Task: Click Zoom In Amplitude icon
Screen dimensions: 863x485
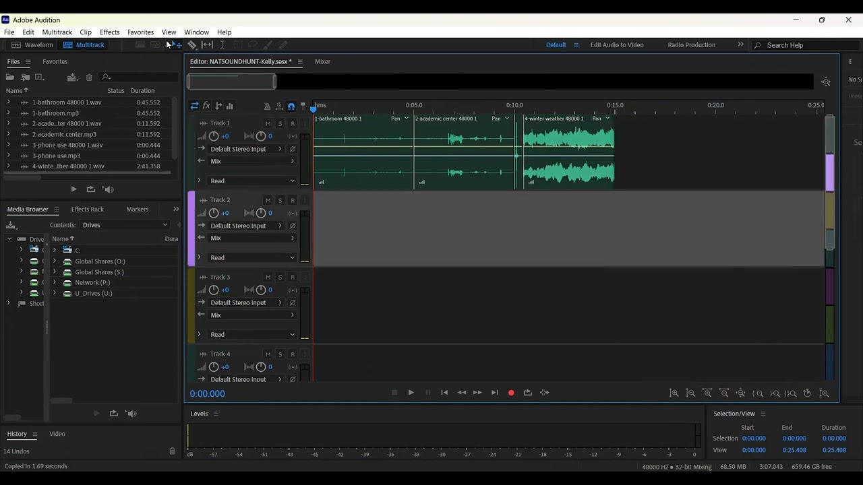Action: (674, 393)
